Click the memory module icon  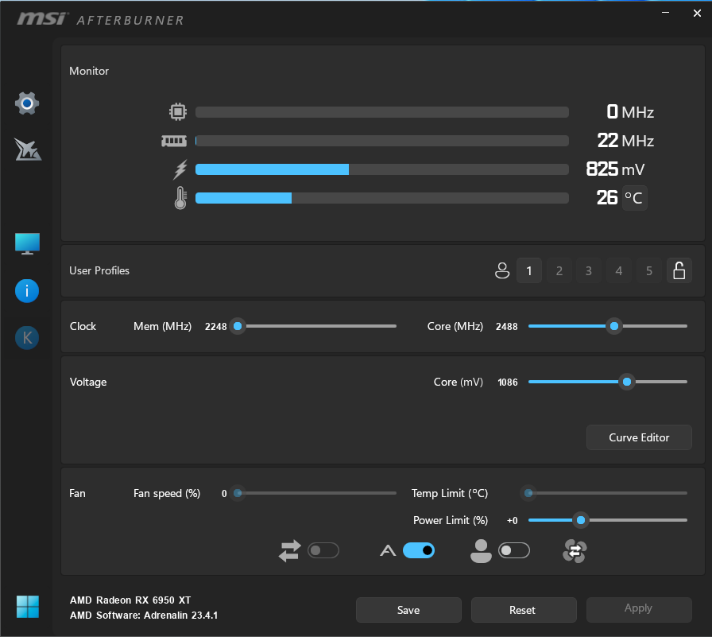(174, 141)
